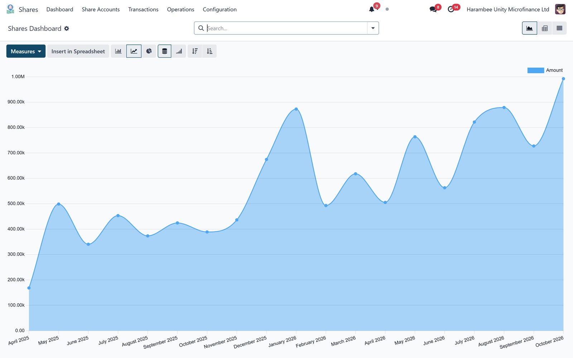Focus the Search input field
This screenshot has height=358, width=573.
(x=286, y=28)
